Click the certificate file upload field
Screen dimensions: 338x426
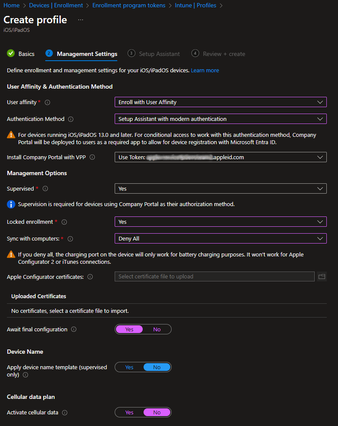tap(214, 277)
